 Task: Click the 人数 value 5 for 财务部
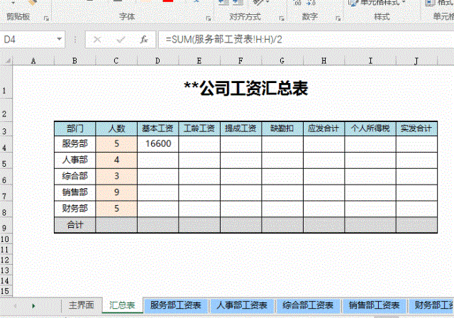click(116, 209)
